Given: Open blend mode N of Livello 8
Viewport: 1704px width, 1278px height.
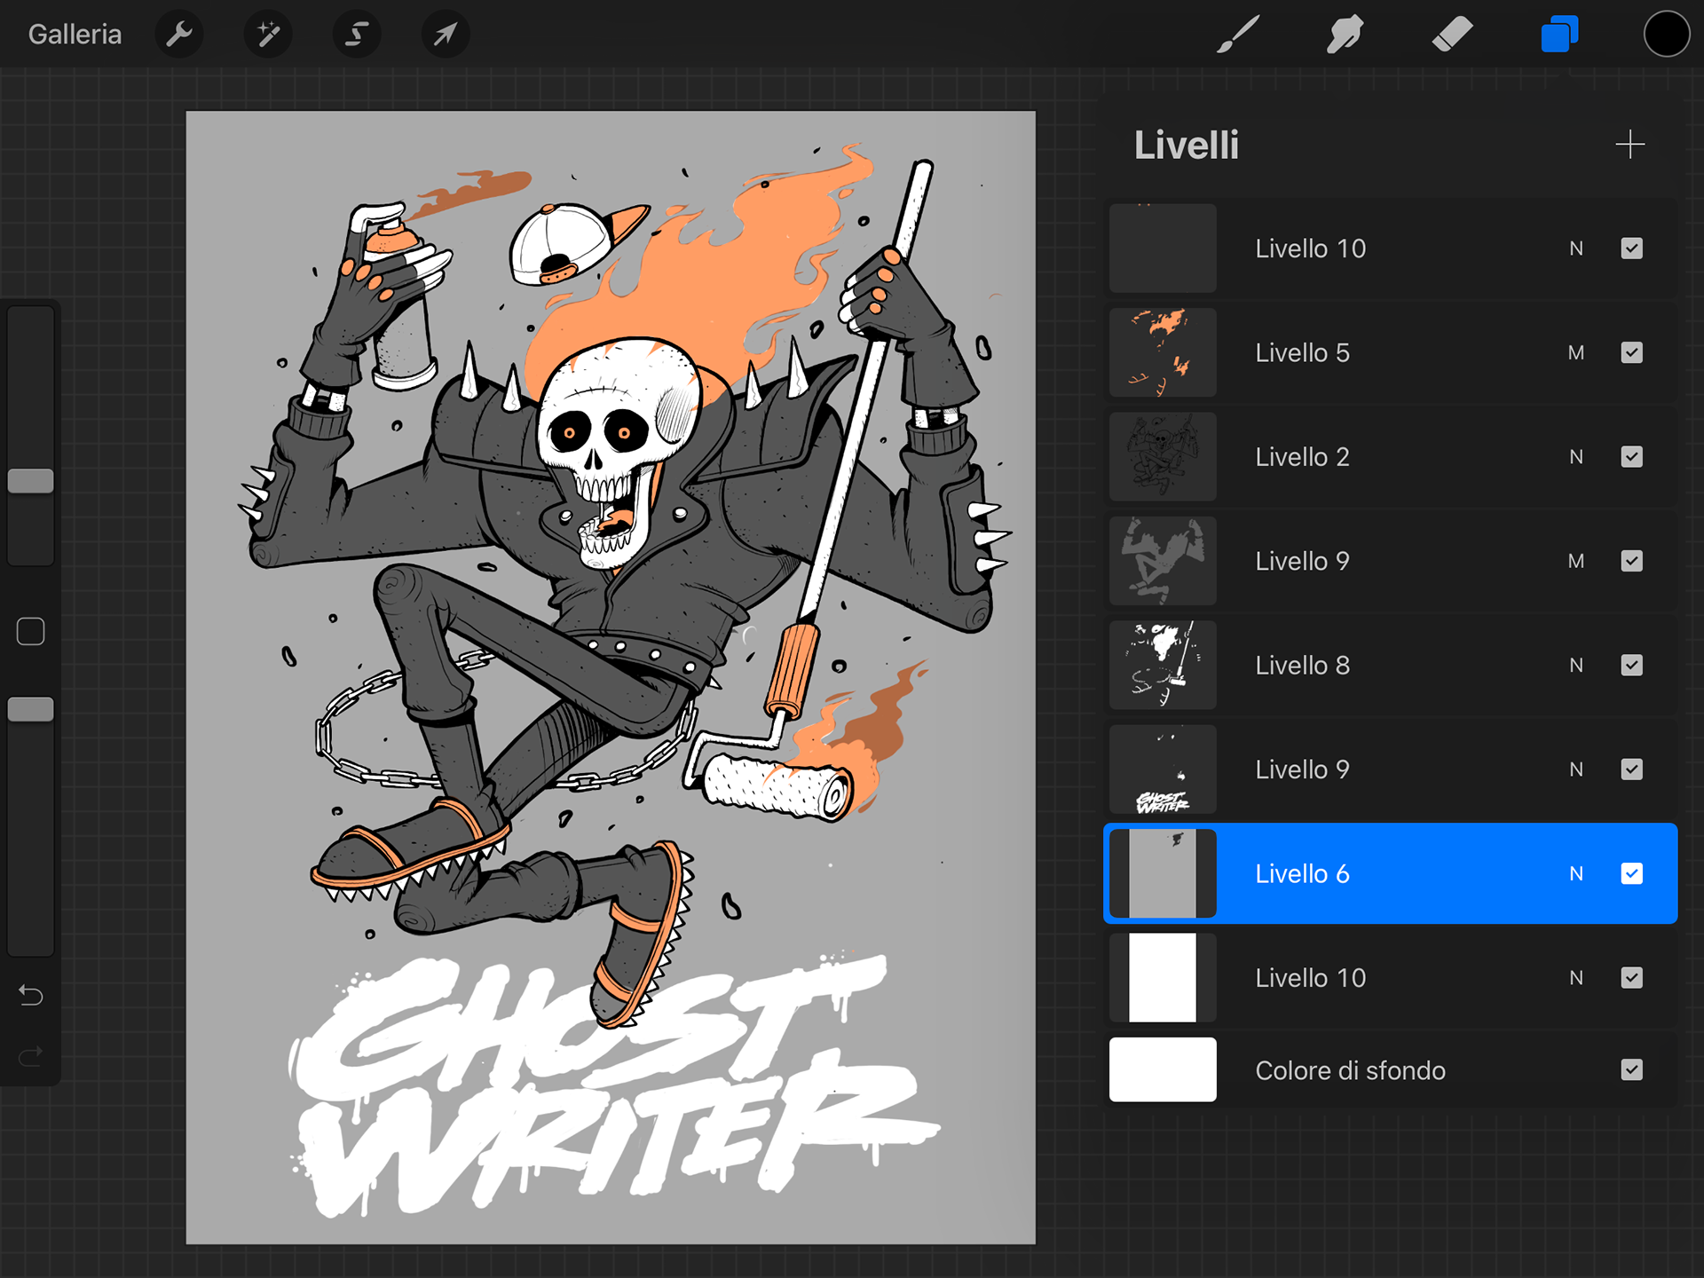Looking at the screenshot, I should coord(1575,666).
